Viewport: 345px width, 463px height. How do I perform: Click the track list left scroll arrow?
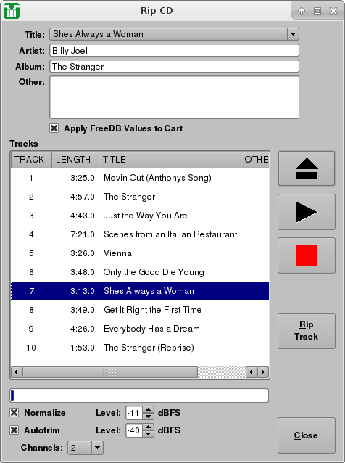17,372
